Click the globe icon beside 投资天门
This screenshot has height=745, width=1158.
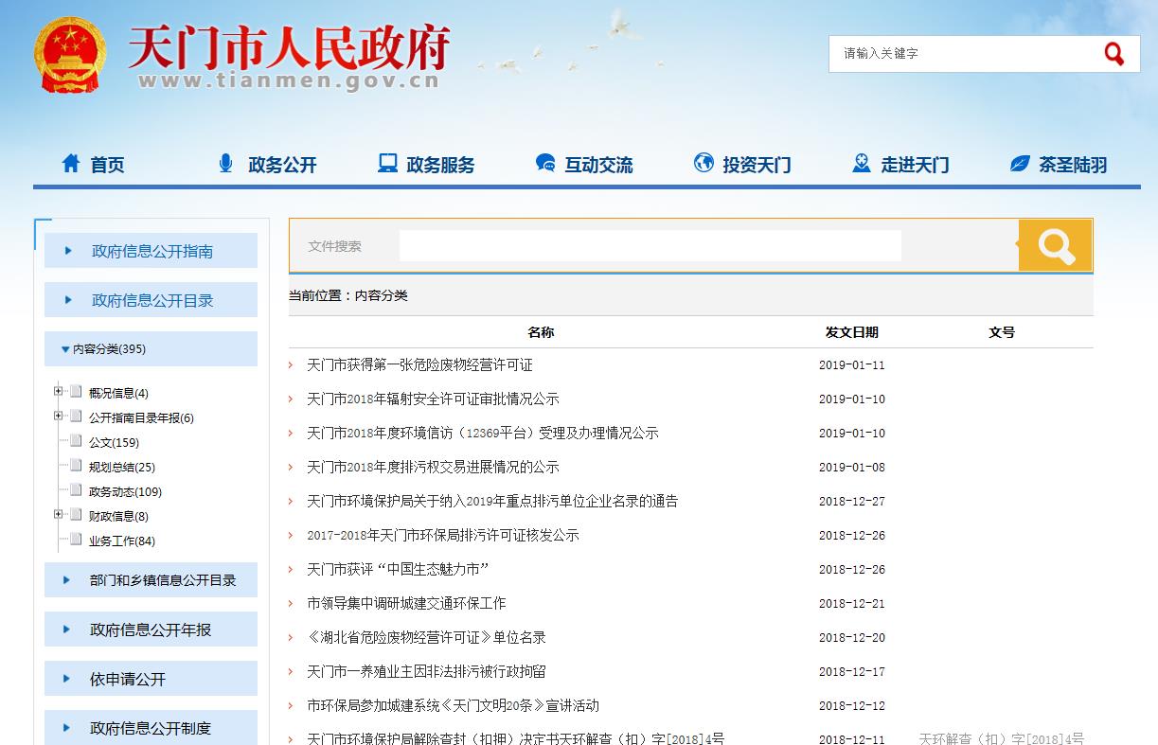(x=704, y=164)
